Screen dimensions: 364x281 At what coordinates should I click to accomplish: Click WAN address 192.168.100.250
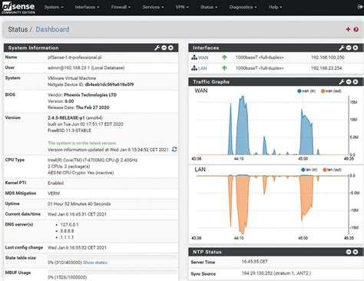click(328, 58)
